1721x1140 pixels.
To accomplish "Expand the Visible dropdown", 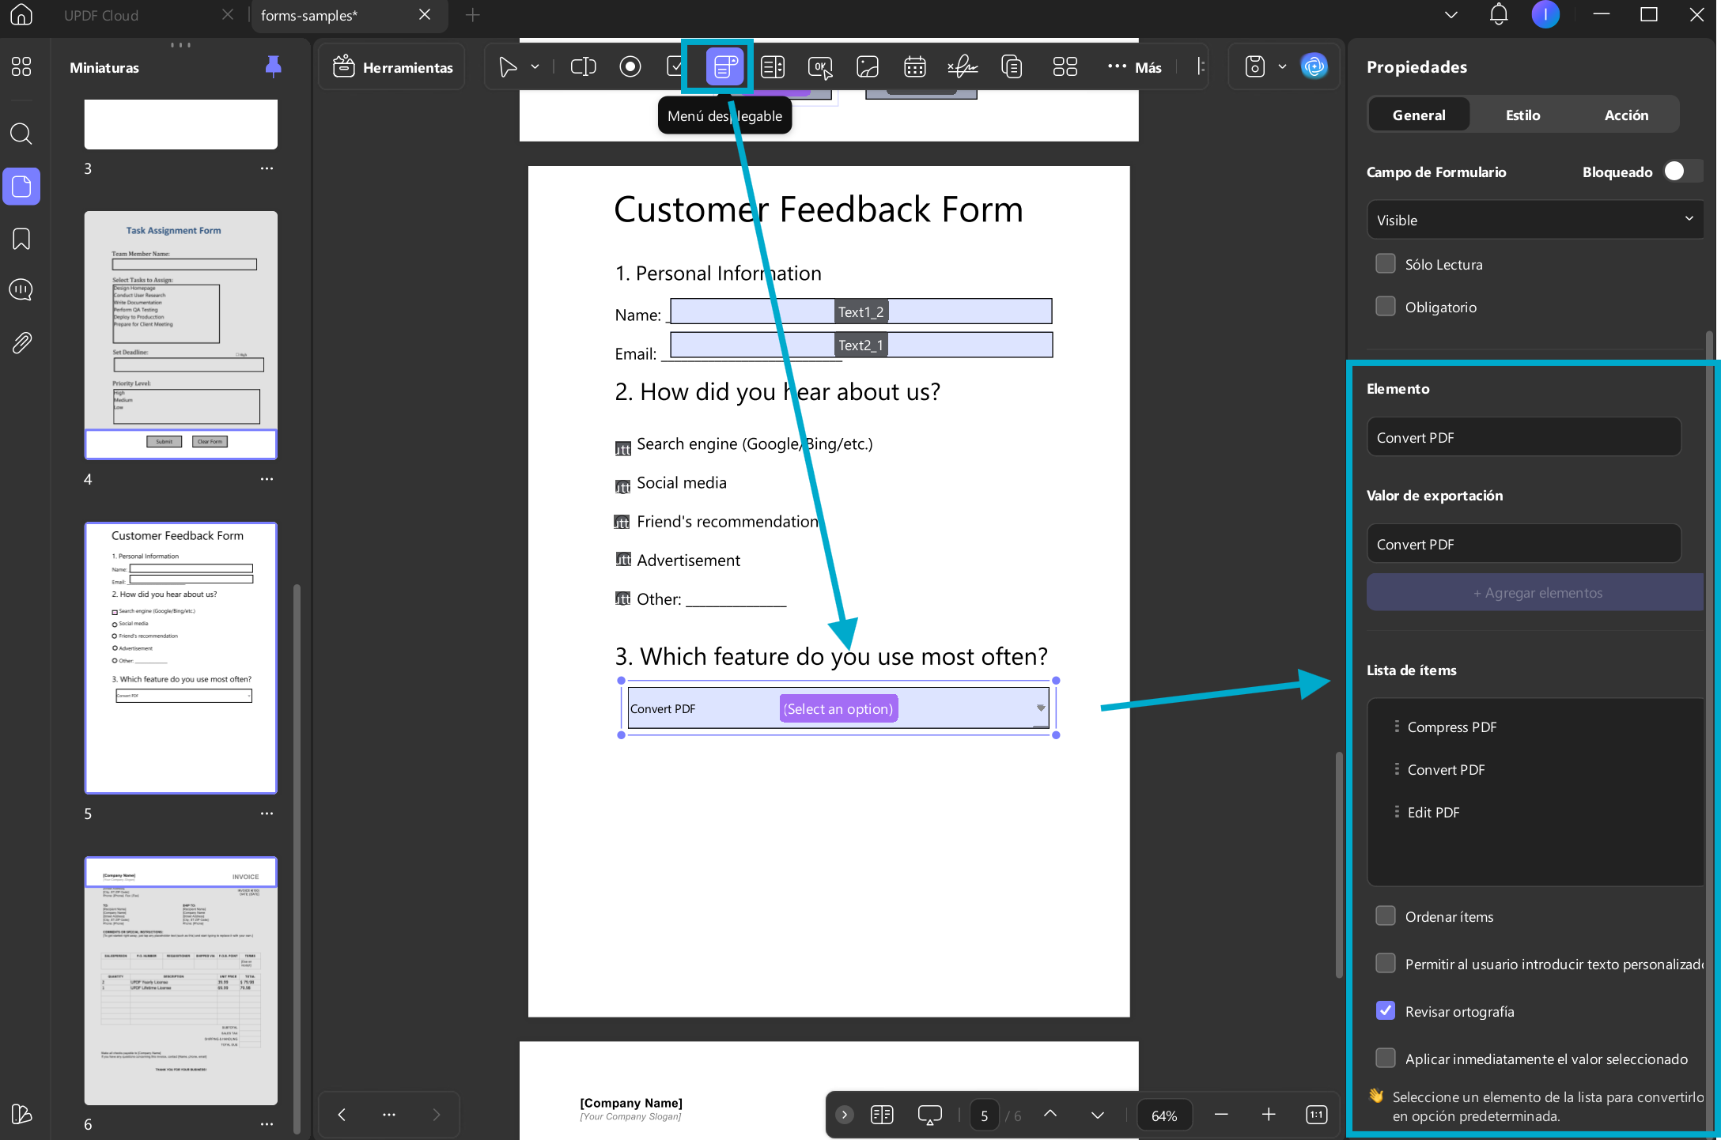I will point(1534,220).
